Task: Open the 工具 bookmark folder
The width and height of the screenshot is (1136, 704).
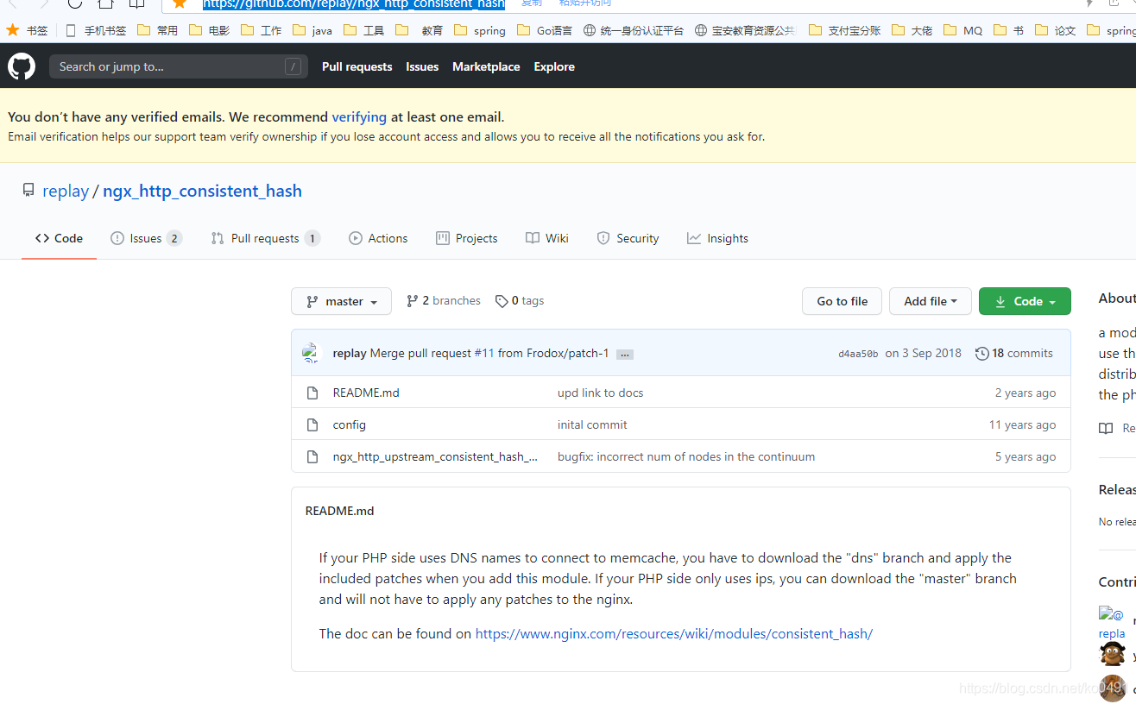Action: point(363,30)
